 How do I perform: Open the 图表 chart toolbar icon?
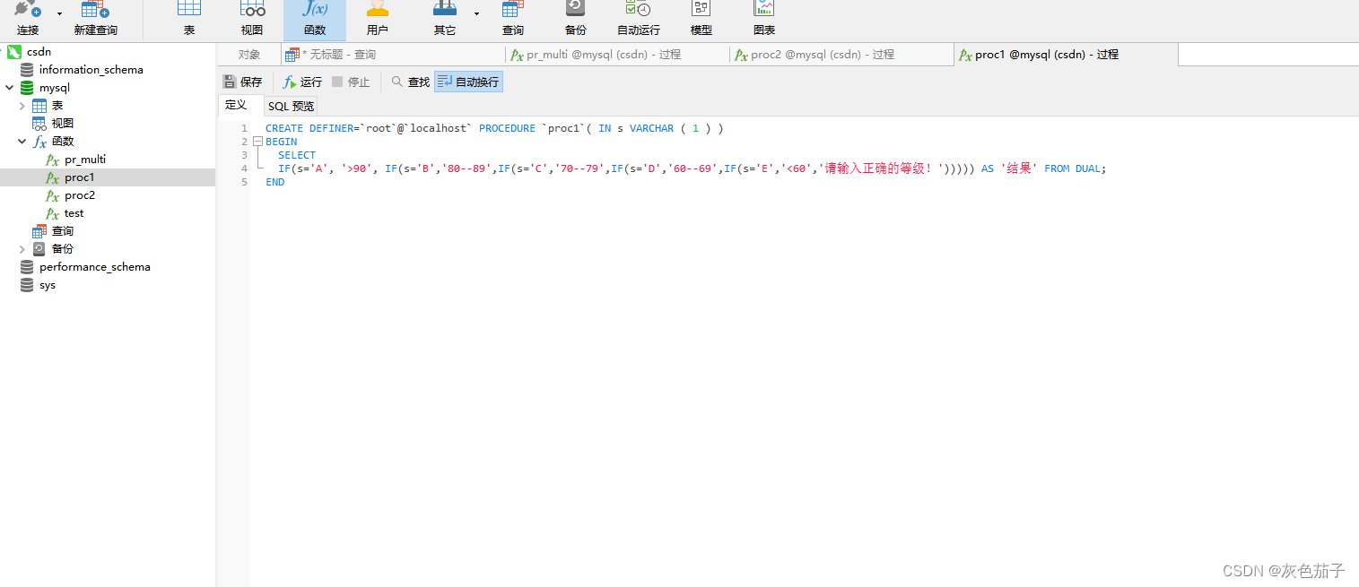click(x=764, y=19)
